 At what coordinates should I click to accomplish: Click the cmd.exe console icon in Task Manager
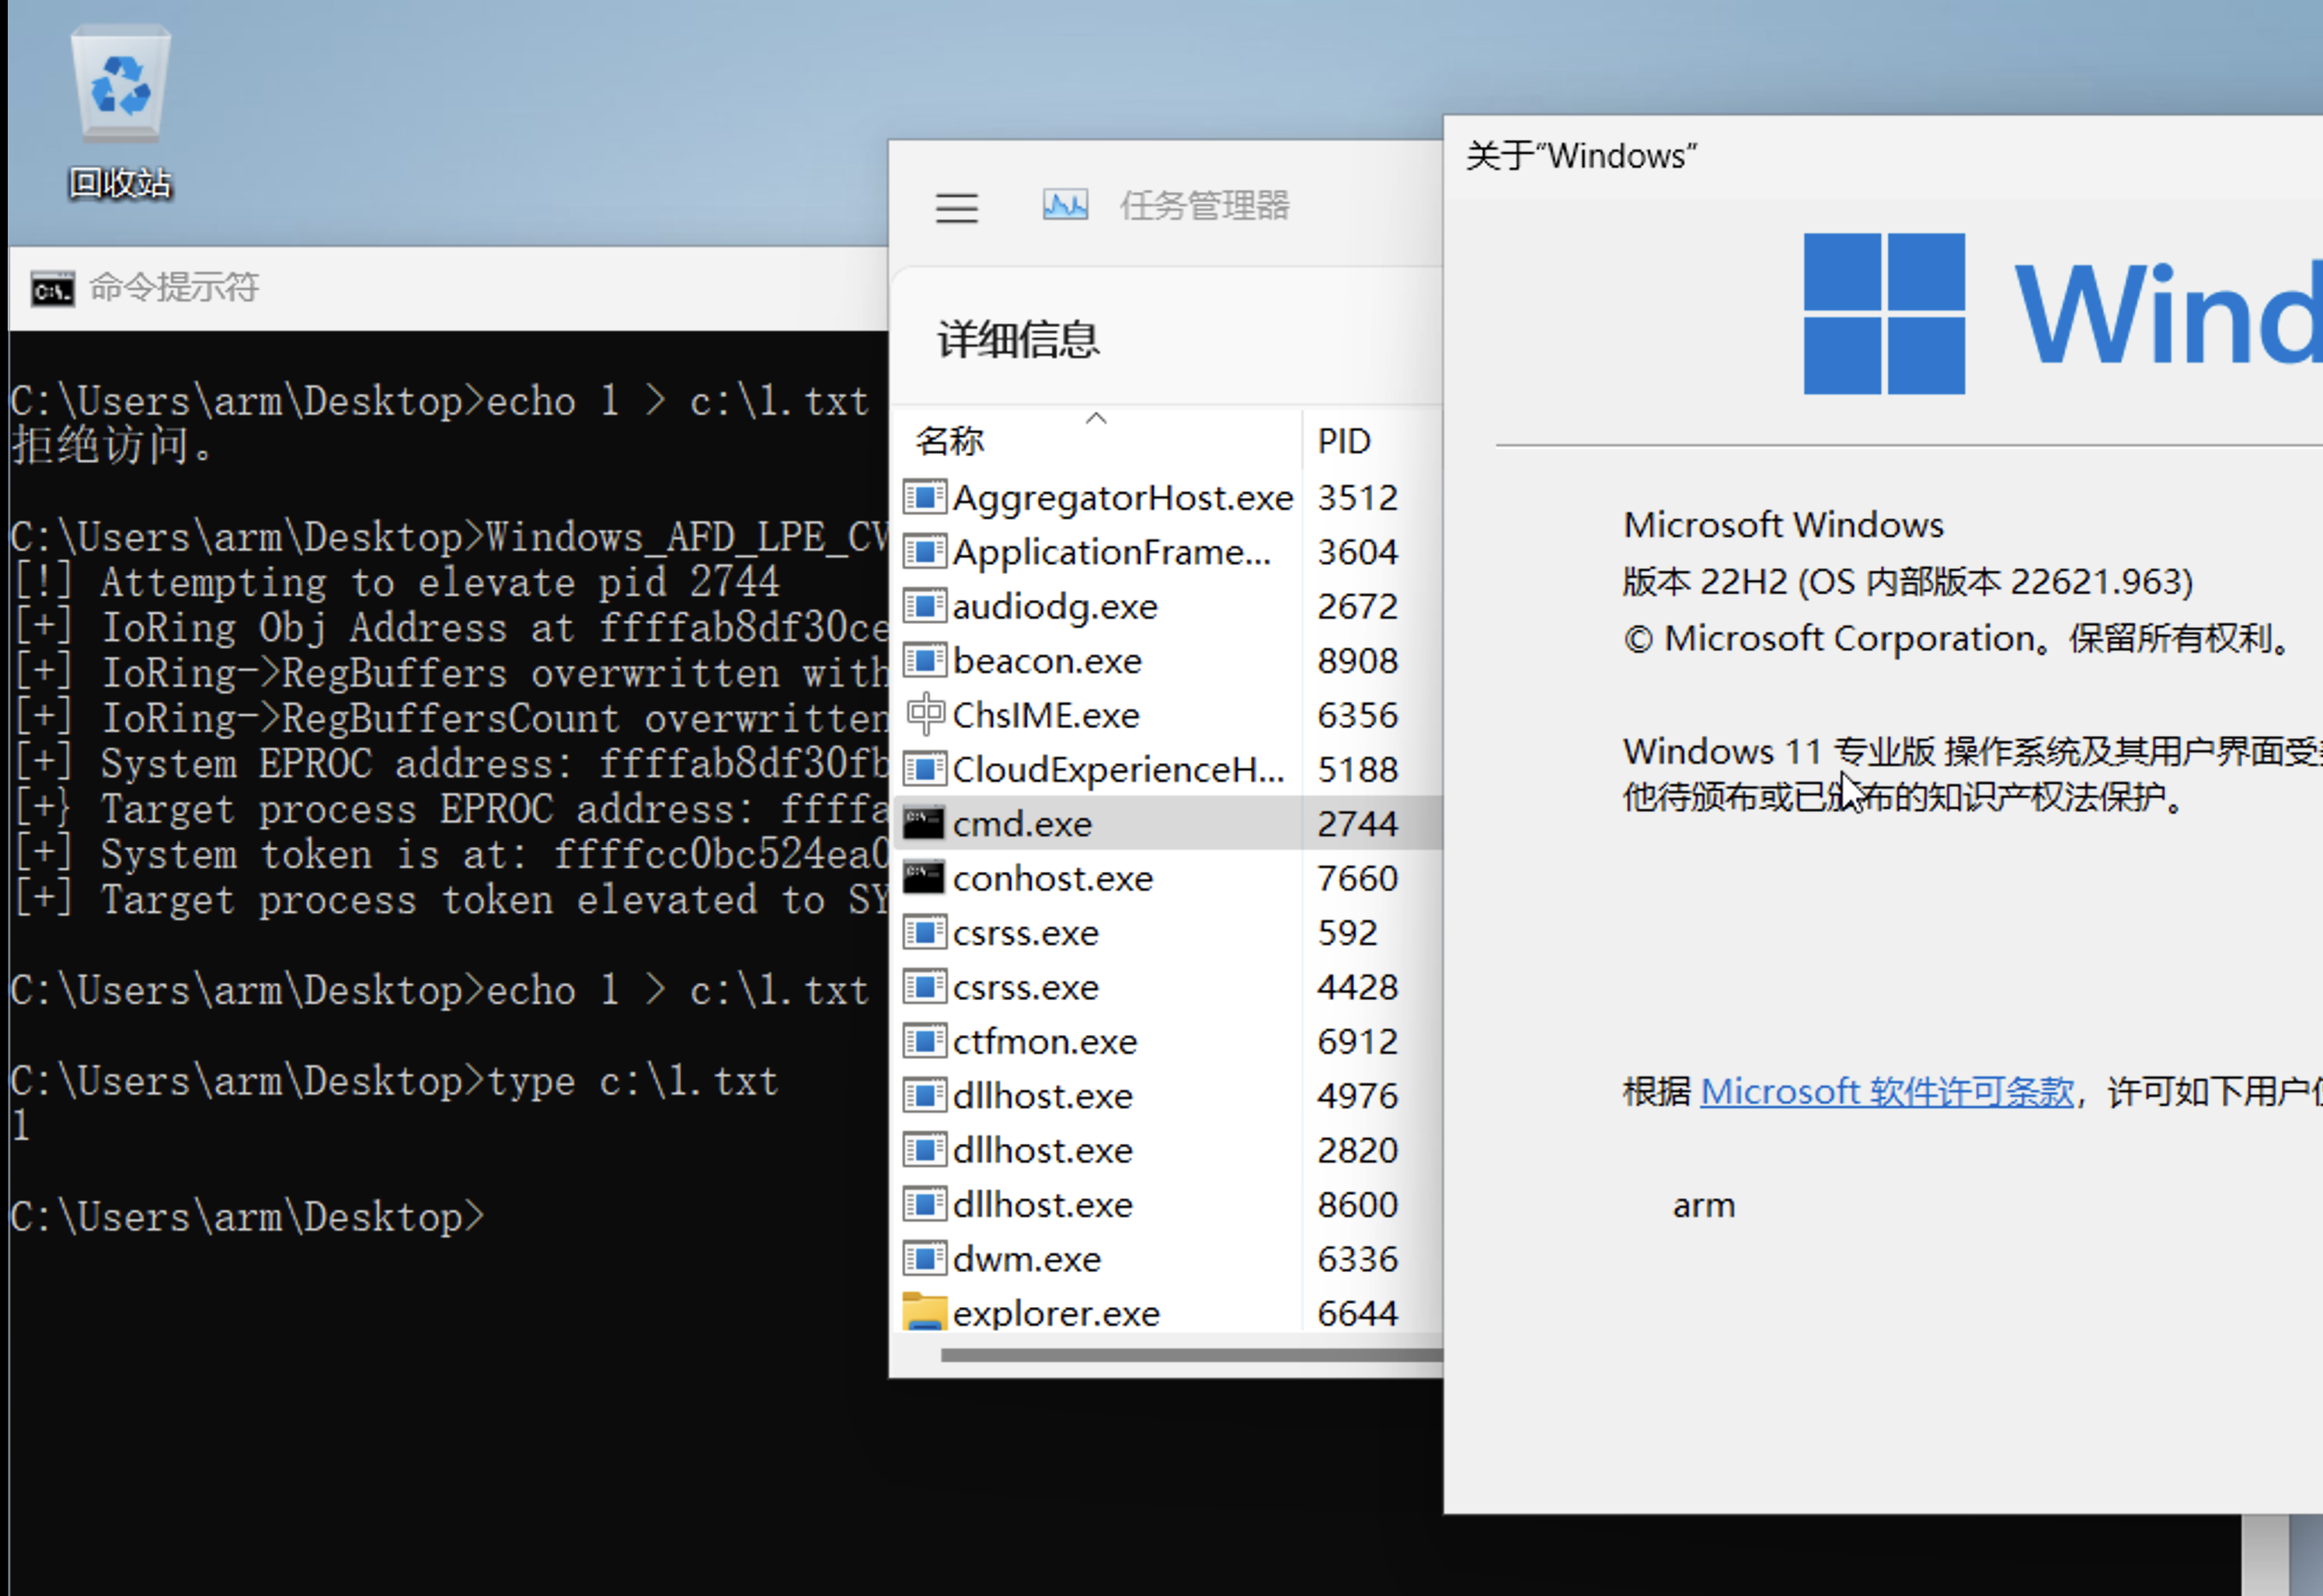[924, 823]
